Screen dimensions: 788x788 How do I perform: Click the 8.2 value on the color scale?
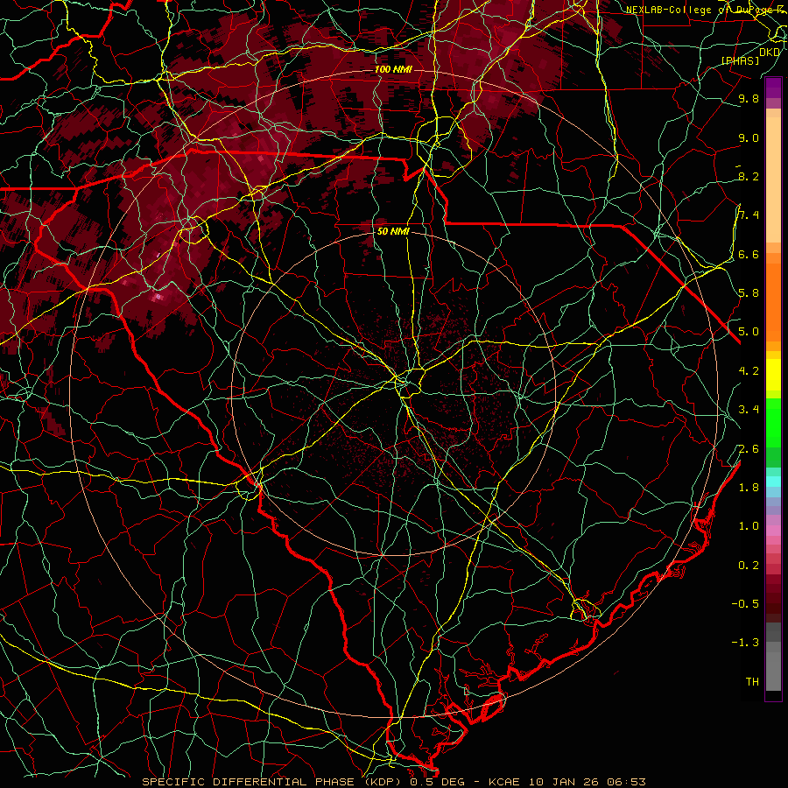click(749, 176)
